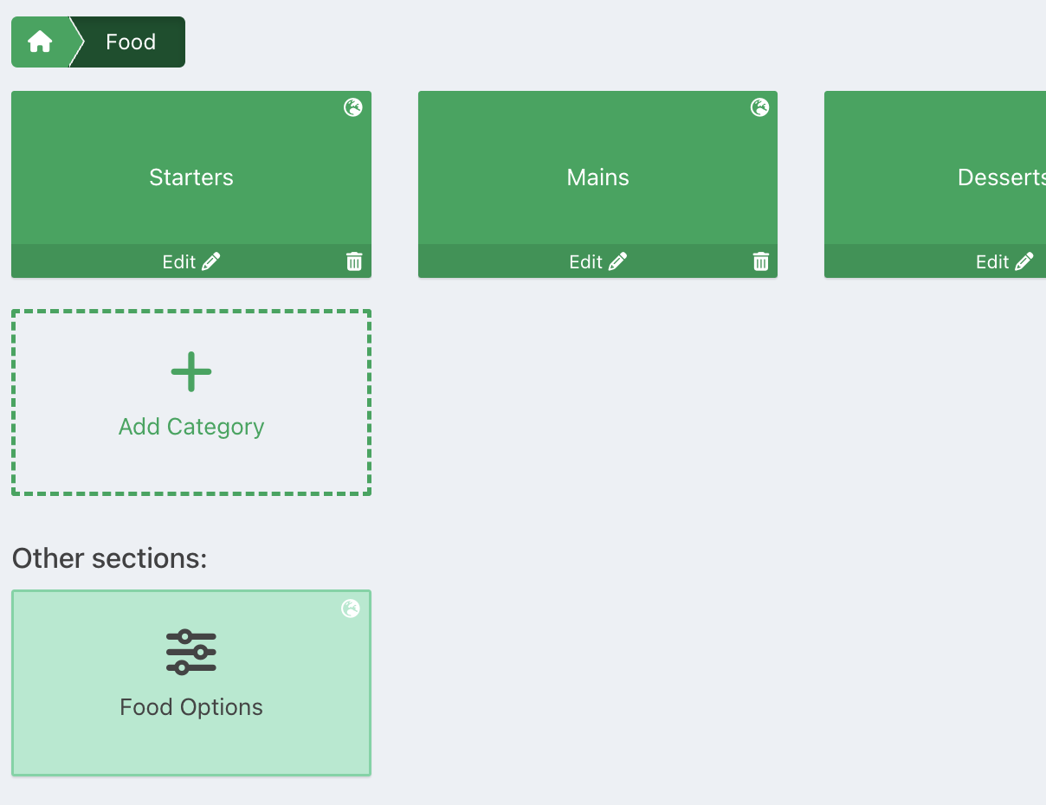Click the pencil icon on Desserts
This screenshot has width=1046, height=805.
coord(1024,261)
